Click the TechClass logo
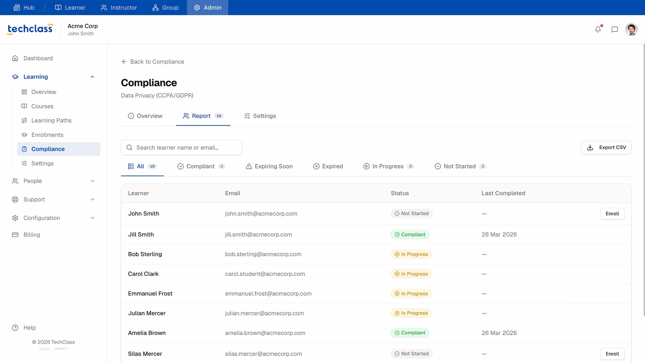645x363 pixels. 30,28
